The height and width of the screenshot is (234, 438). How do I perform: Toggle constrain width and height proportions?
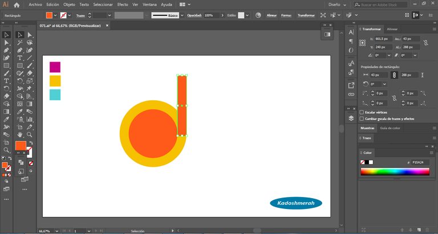point(425,43)
